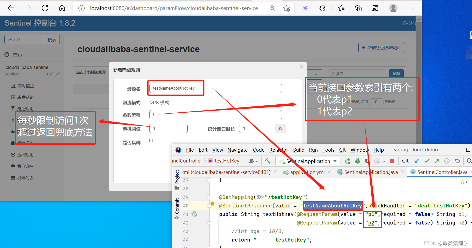Image resolution: width=472 pixels, height=248 pixels.
Task: Click the lightbulb intention icon on line 40
Action: pyautogui.click(x=212, y=204)
